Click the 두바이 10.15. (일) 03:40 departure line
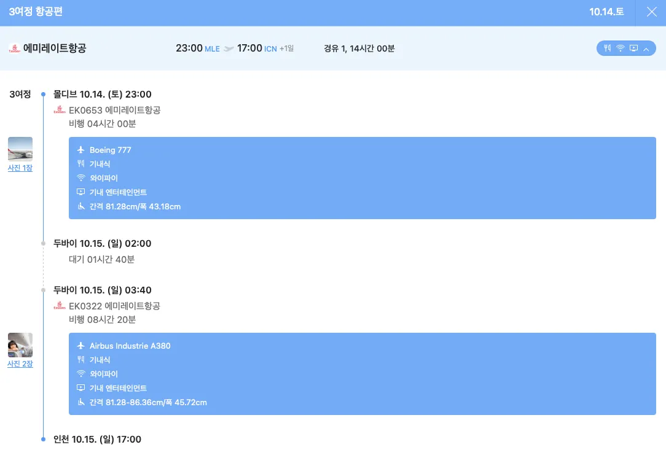This screenshot has width=666, height=458. [x=103, y=290]
